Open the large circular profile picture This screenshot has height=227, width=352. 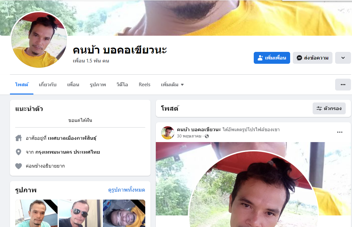tap(39, 39)
